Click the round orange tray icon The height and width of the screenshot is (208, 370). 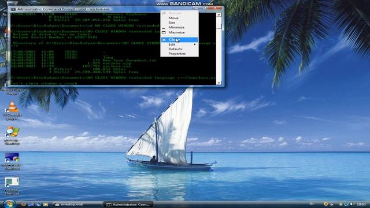coord(326,204)
